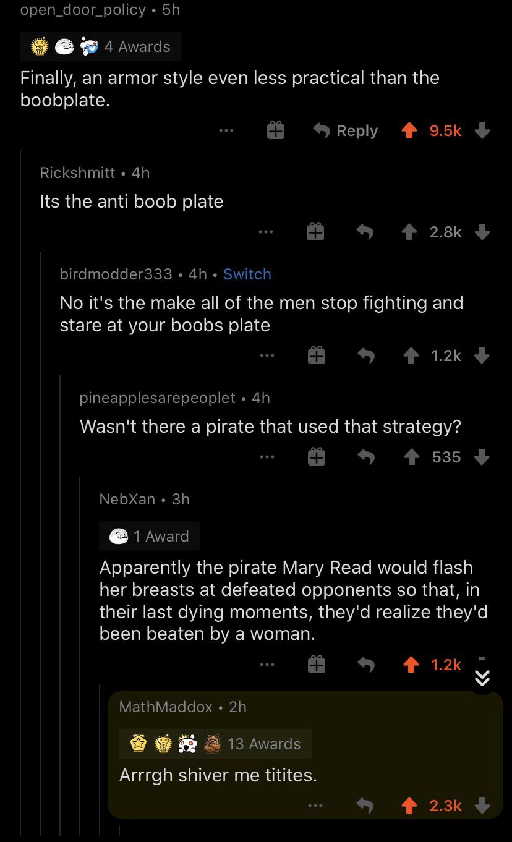Open the gift award icon on open_door_policy's comment
This screenshot has height=842, width=512.
click(x=275, y=130)
